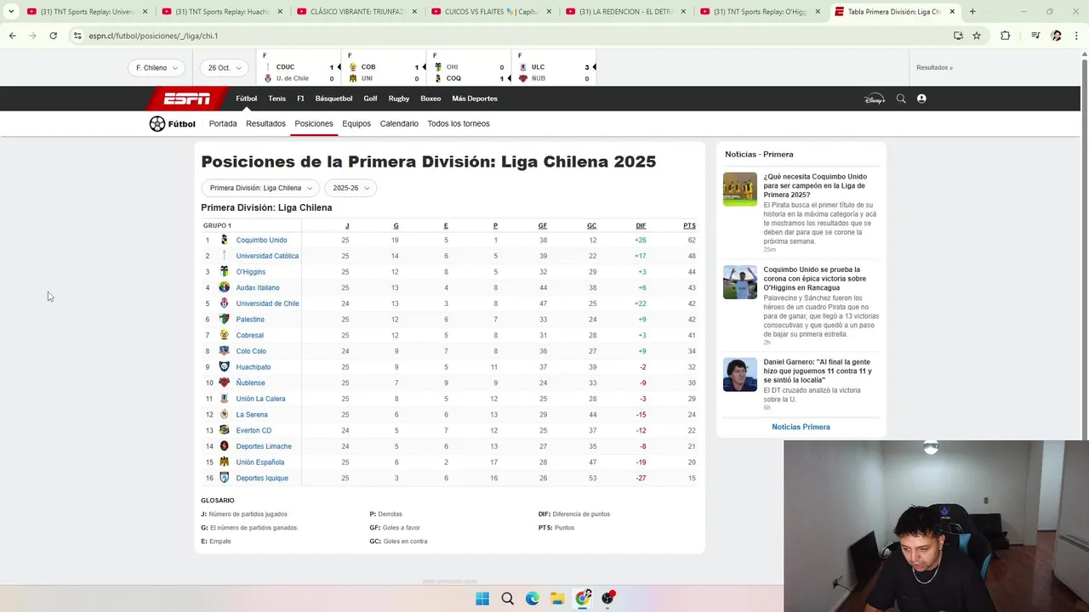
Task: Open the Universidad Católica team link
Action: [x=267, y=256]
